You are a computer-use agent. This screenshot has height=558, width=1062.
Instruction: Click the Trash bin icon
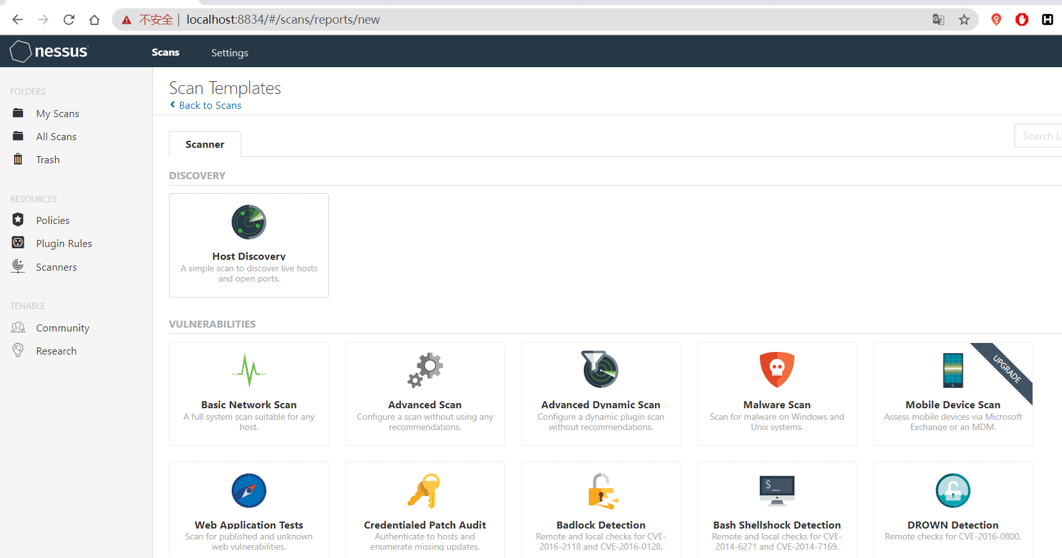[18, 159]
